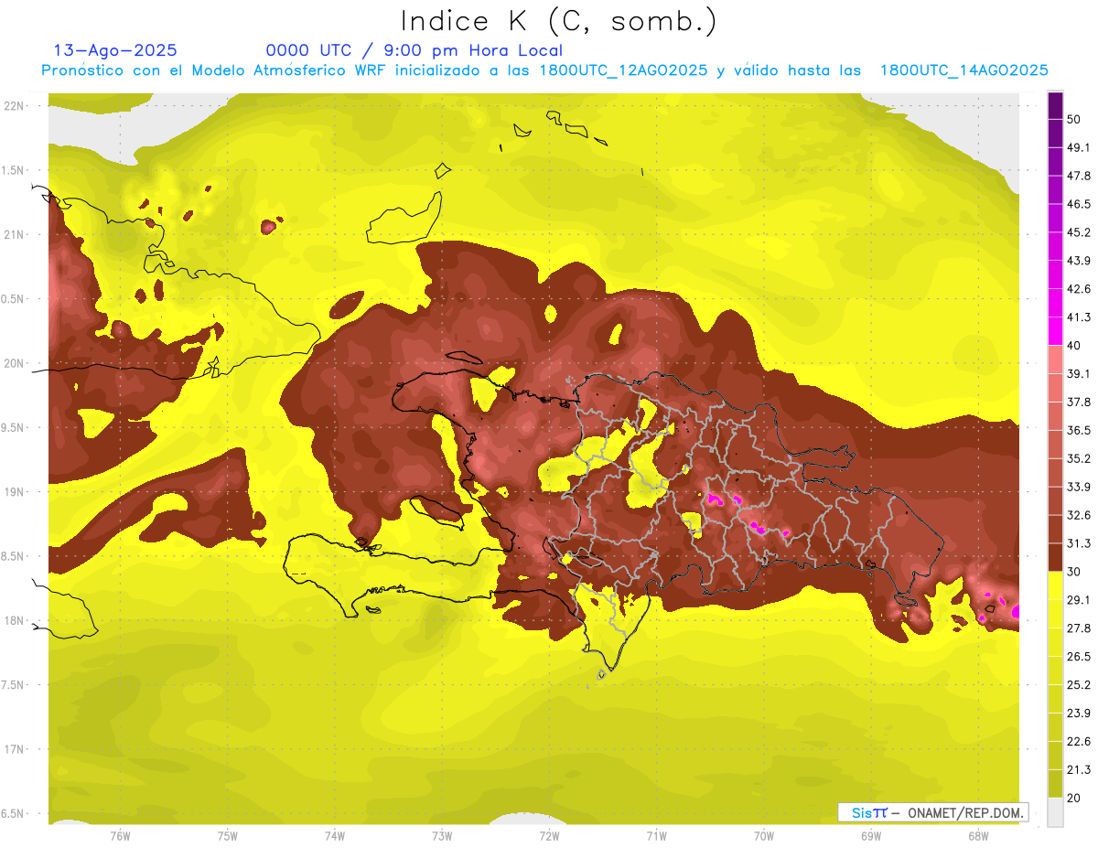Click the "0000 UTC / 9:00 pm Hora Local" text
Image resolution: width=1098 pixels, height=848 pixels.
click(414, 50)
